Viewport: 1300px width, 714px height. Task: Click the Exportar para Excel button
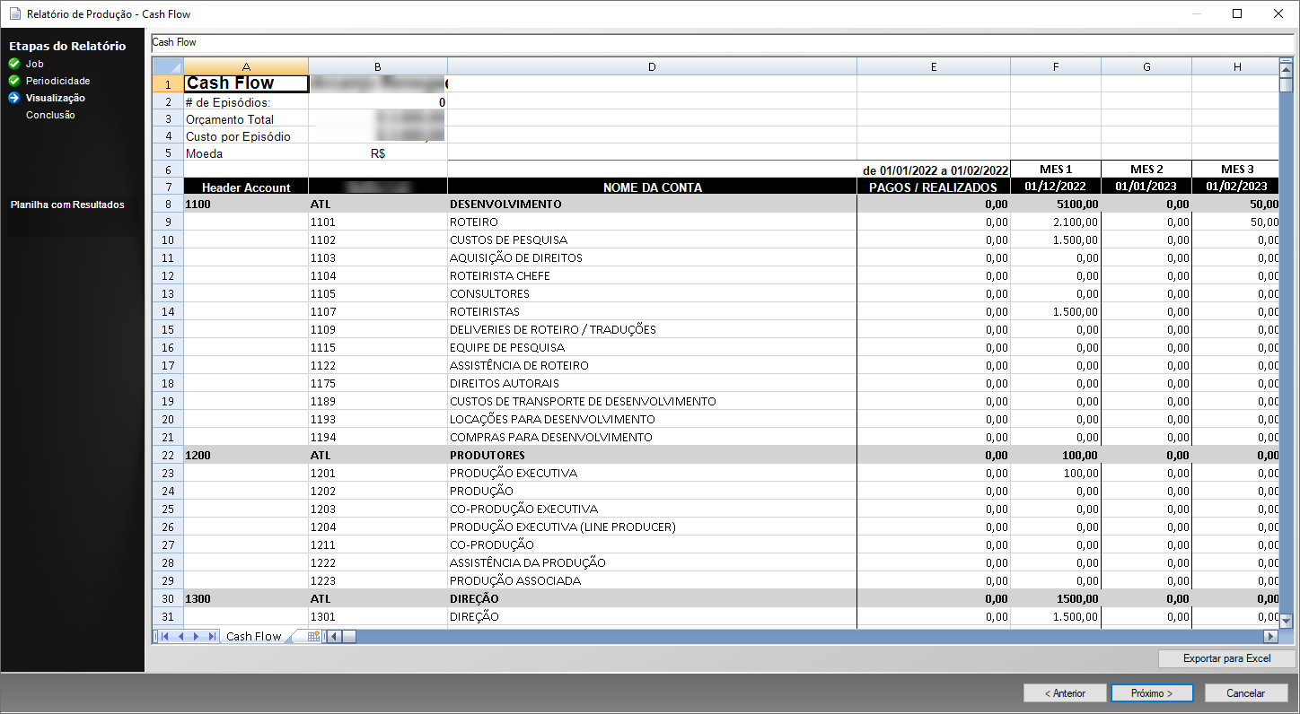point(1226,658)
